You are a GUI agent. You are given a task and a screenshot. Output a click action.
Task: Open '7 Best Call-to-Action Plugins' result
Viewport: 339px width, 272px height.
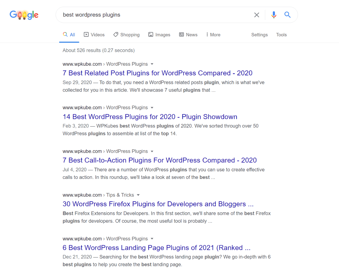coord(160,160)
